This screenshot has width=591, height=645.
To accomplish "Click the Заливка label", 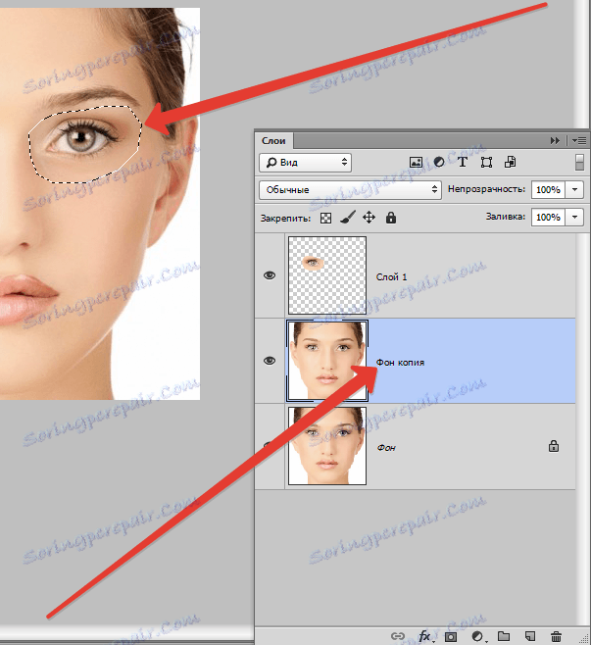I will click(x=506, y=217).
